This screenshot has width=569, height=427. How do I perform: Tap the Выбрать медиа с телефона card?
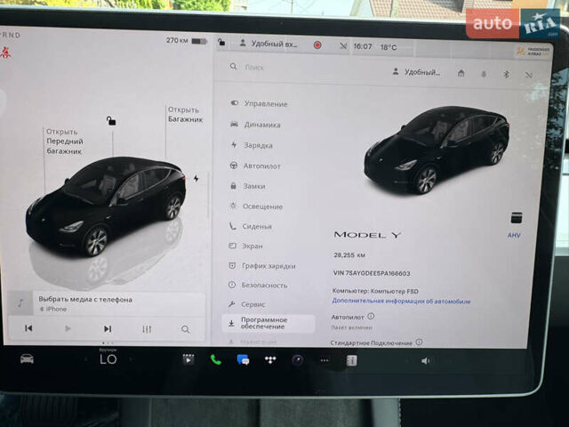click(107, 303)
